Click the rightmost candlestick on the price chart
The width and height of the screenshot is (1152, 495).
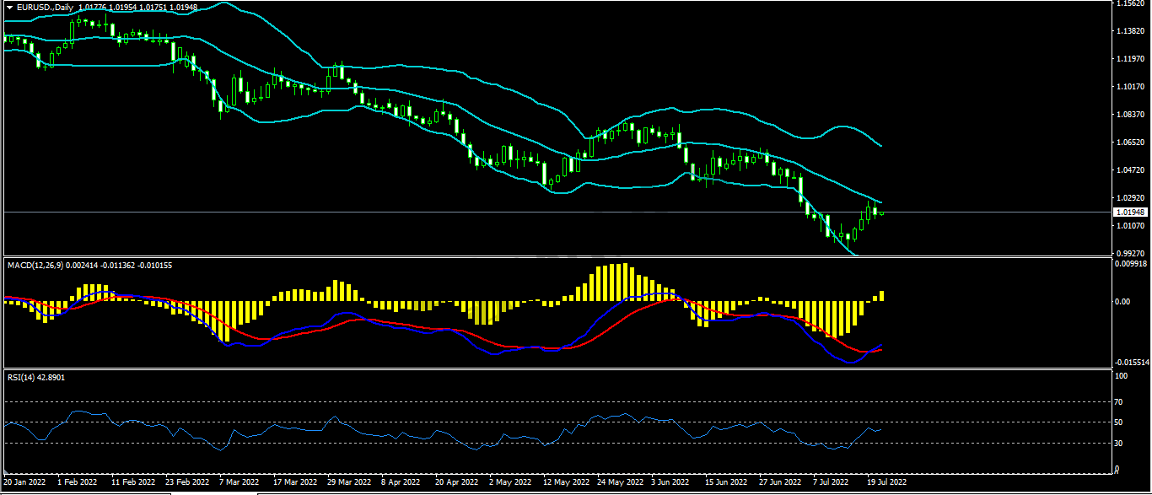(x=881, y=213)
